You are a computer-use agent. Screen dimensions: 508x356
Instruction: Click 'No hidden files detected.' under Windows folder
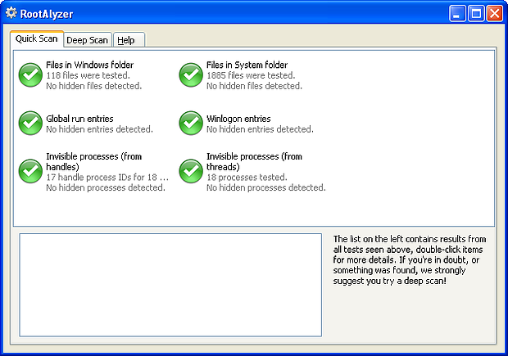coord(93,86)
